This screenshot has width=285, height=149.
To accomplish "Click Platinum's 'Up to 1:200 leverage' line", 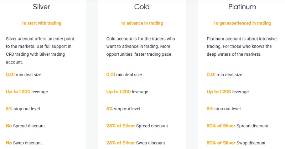I will pos(228,92).
